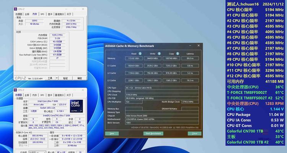Open the 基准跑分 tab in the lower CPU-Z window
This screenshot has height=153, width=287.
(x=60, y=95)
